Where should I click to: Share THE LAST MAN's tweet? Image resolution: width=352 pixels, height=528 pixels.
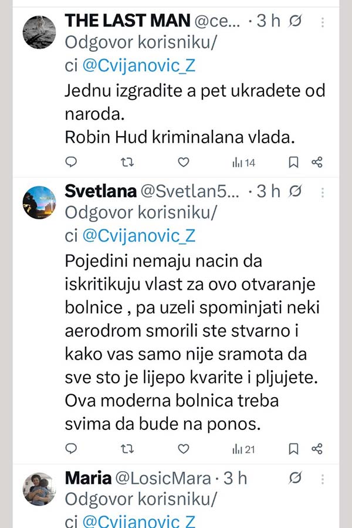(317, 162)
